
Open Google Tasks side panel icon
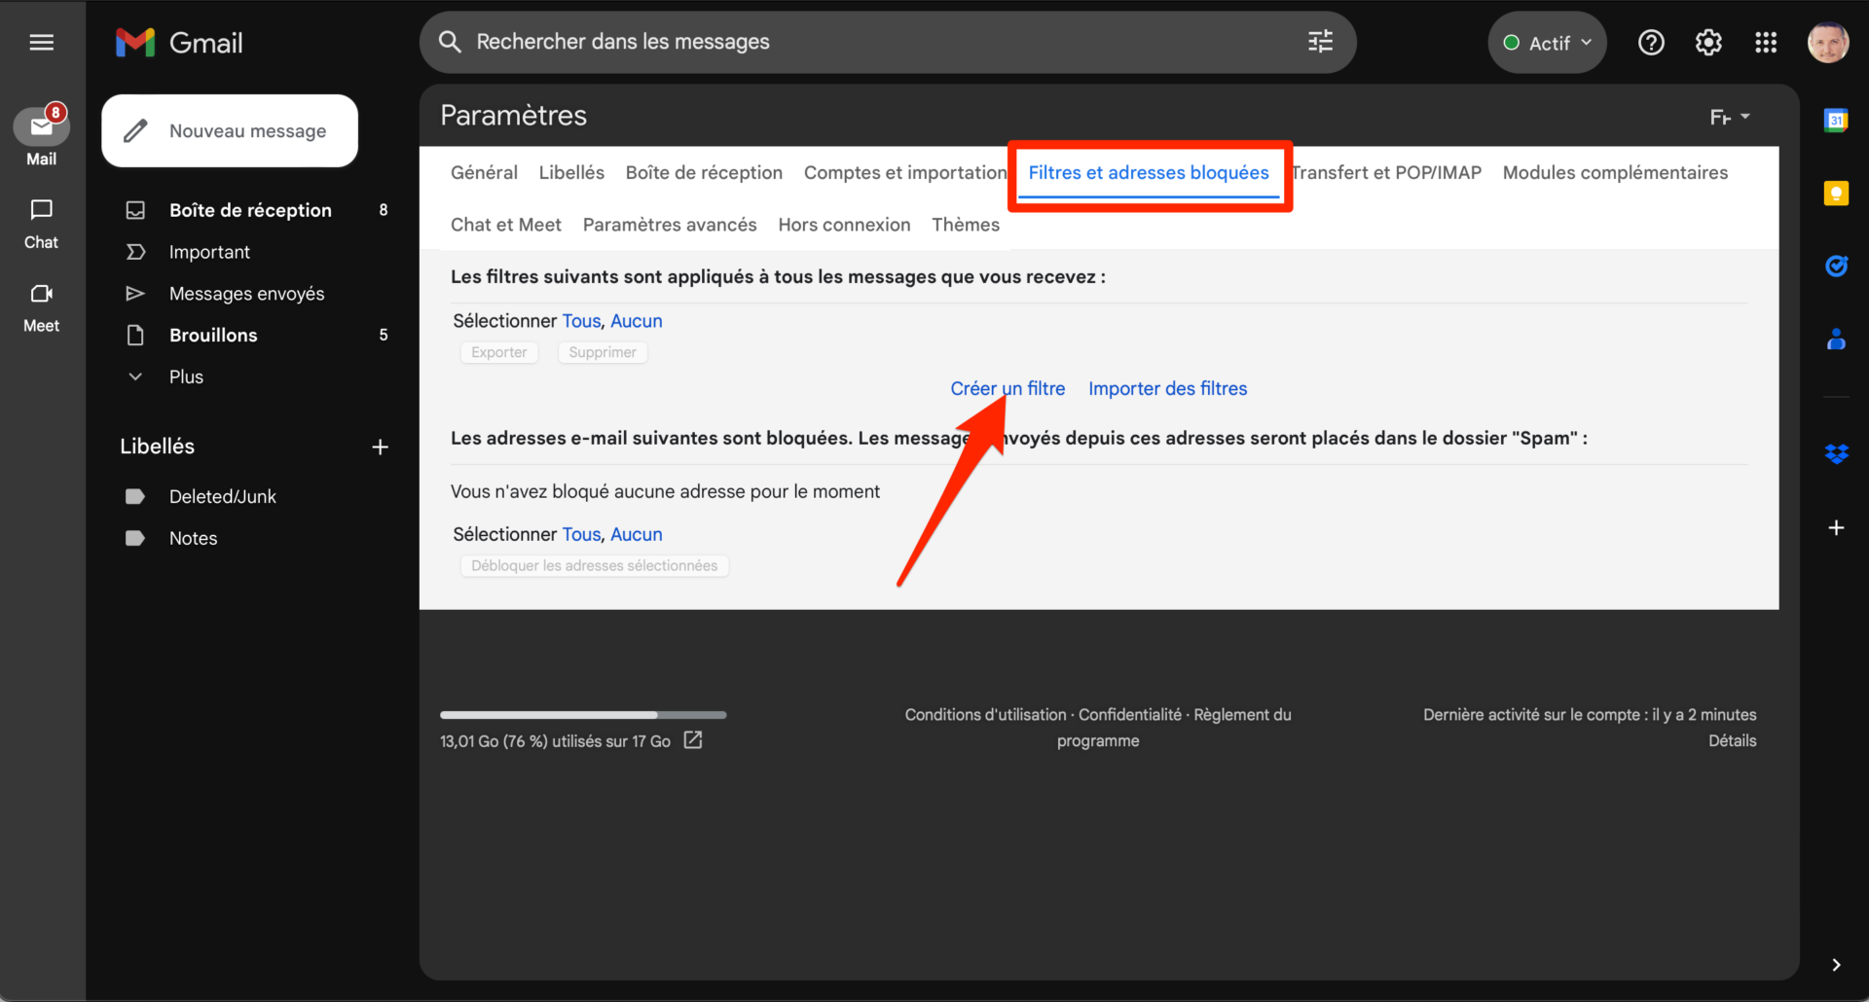pos(1836,266)
